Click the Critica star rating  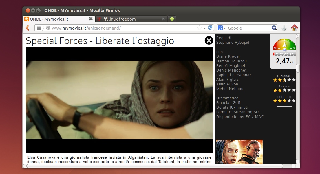pos(284,90)
